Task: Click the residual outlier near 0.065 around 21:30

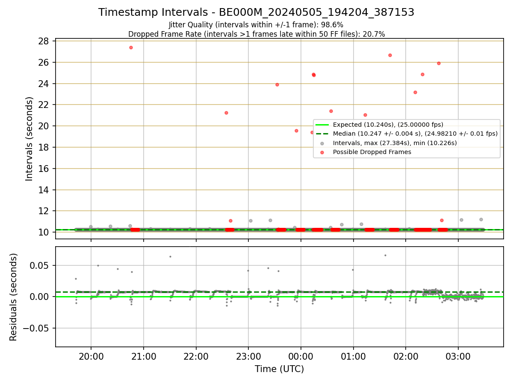Action: 170,256
